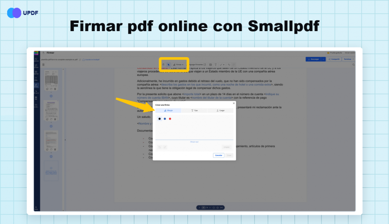389x224 pixels.
Task: Open the Firmas dropdown
Action: [179, 65]
